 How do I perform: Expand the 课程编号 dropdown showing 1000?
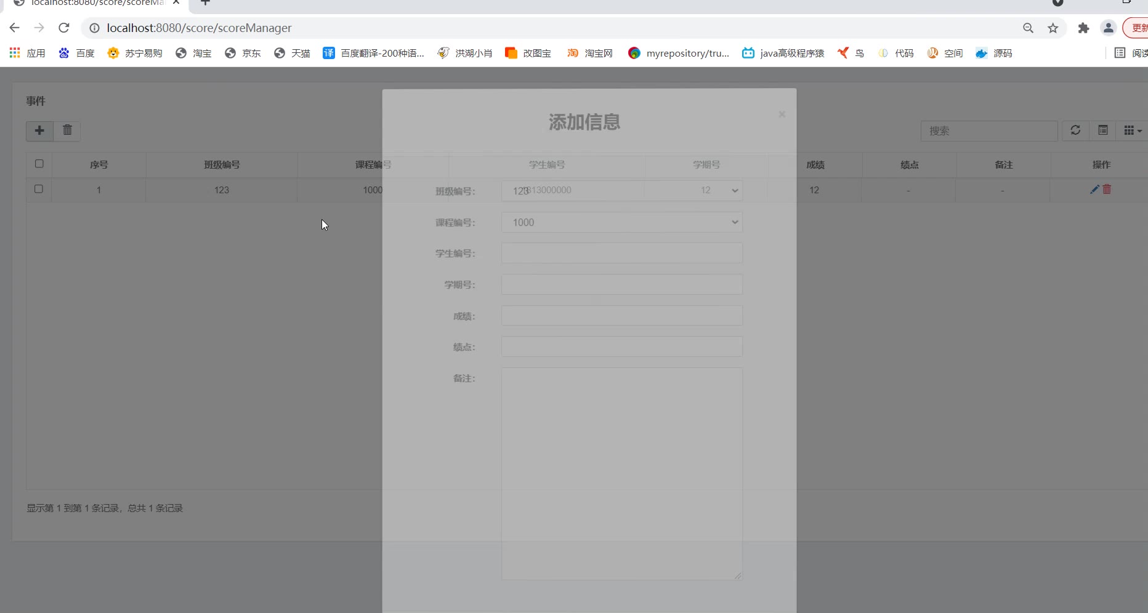[x=622, y=222]
